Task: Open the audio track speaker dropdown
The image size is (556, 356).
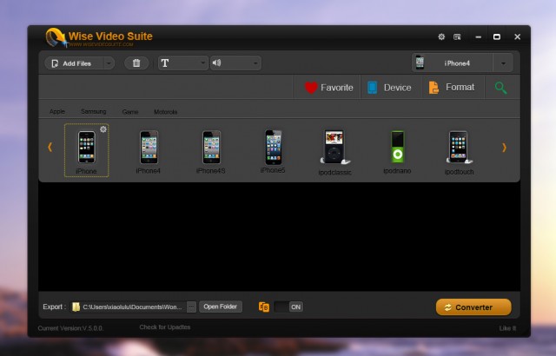Action: (x=235, y=63)
